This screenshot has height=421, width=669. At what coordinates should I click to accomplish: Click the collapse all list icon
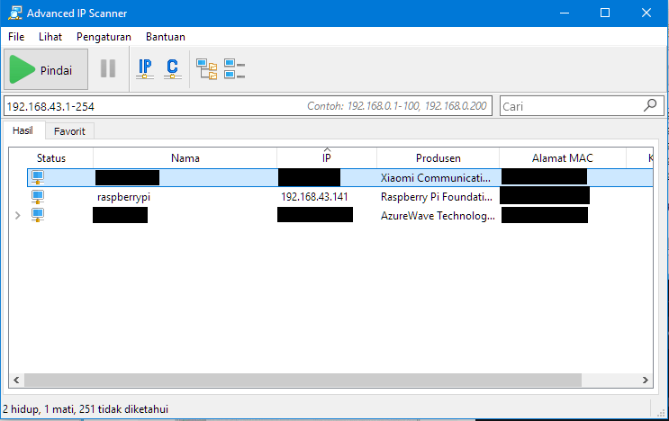[234, 69]
